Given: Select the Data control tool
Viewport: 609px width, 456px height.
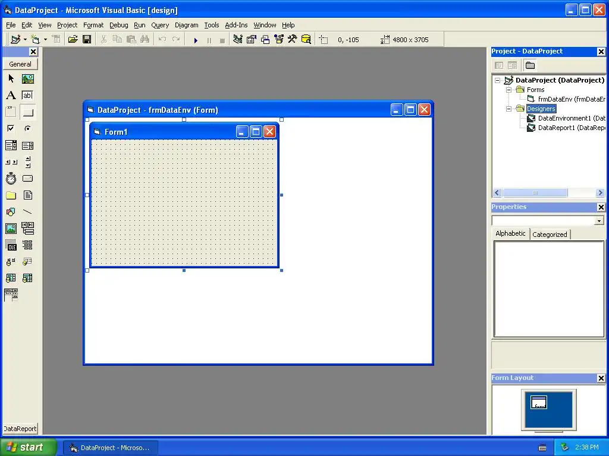Looking at the screenshot, I should click(27, 229).
